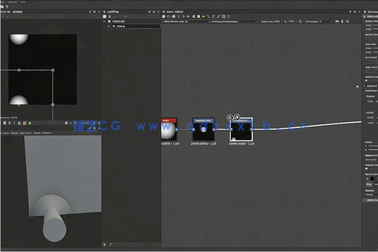The width and height of the screenshot is (378, 252).
Task: Pin the graph panel using its pin icon
Action: (x=350, y=12)
